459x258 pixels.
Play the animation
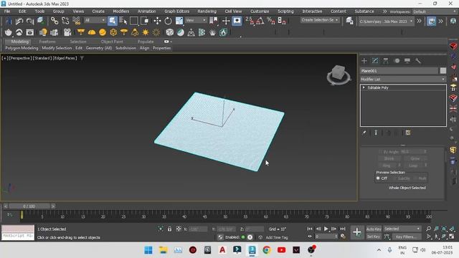326,229
